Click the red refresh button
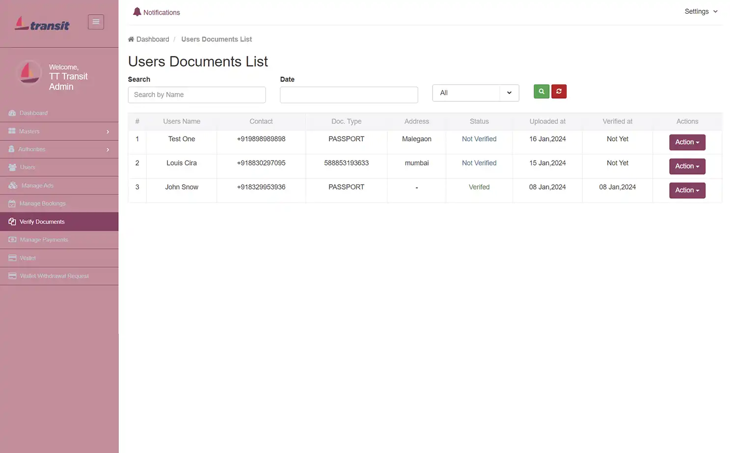The height and width of the screenshot is (453, 730). [559, 91]
